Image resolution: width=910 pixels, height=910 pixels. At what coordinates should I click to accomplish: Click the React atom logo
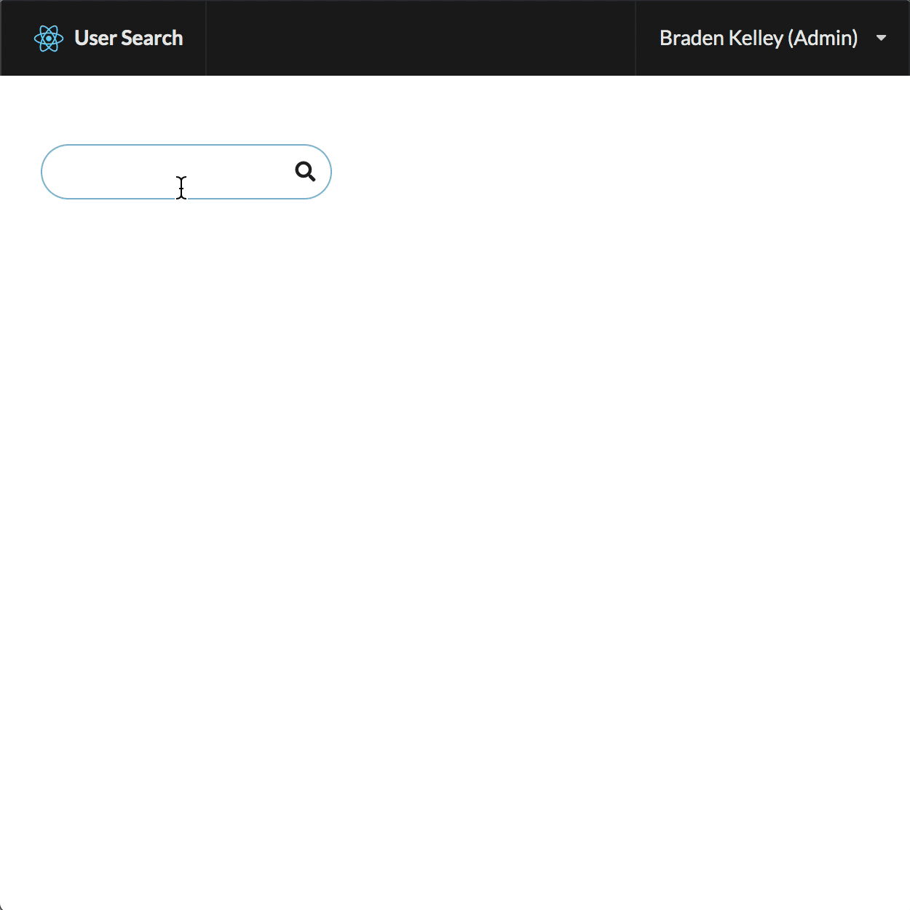[49, 39]
